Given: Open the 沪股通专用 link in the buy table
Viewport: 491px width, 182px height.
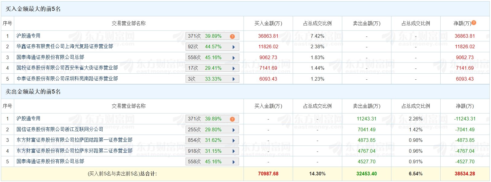Looking at the screenshot, I should coord(28,36).
